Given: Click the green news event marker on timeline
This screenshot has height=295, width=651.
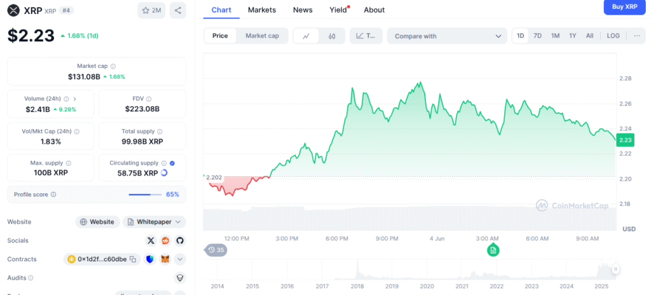Looking at the screenshot, I should point(493,250).
